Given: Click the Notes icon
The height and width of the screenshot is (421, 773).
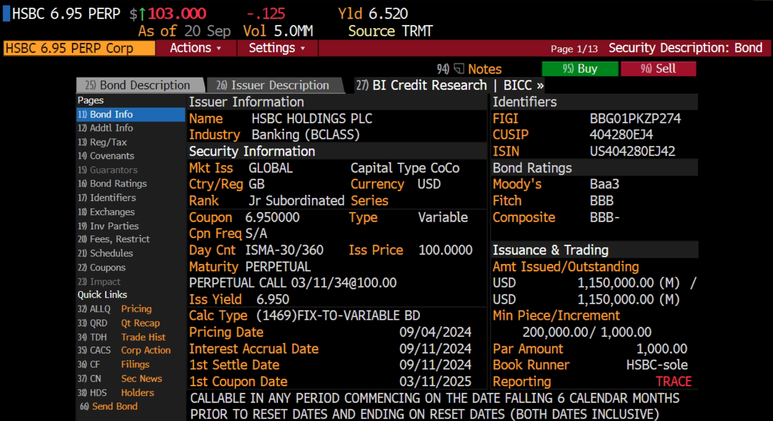Looking at the screenshot, I should [459, 69].
